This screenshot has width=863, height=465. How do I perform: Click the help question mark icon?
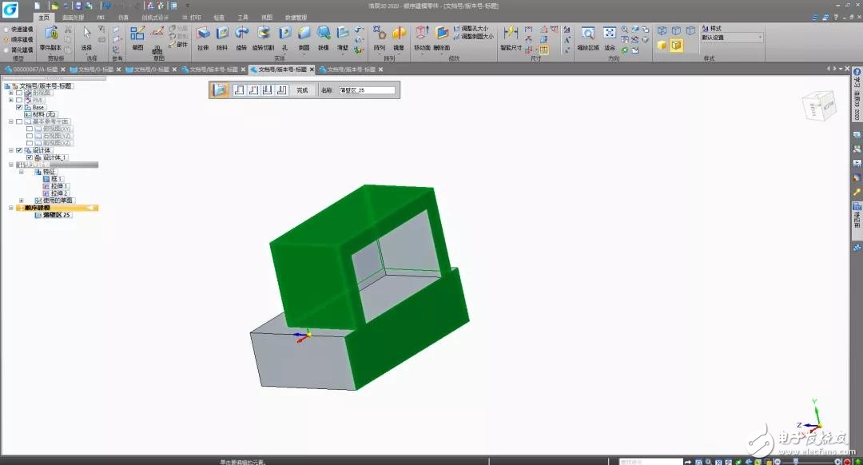836,18
